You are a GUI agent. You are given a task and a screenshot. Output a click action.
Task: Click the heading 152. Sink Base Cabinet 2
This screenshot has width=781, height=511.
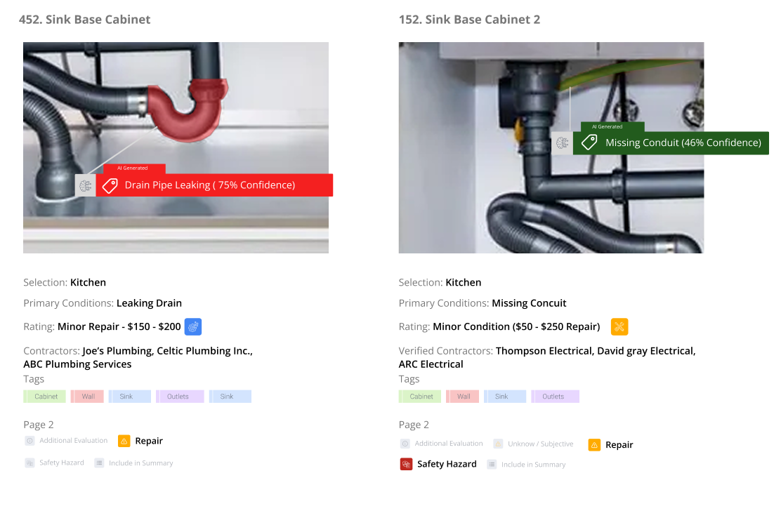click(470, 20)
